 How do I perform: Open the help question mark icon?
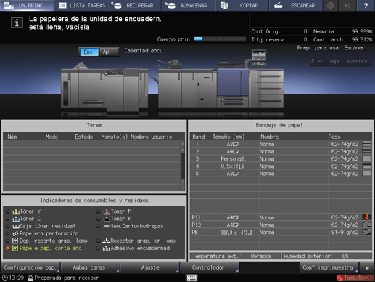point(366,5)
